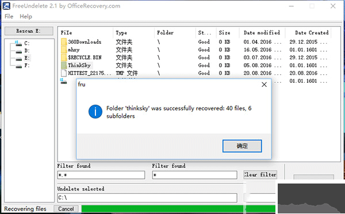
Task: Select the HITTEST_22175... file name
Action: coord(90,73)
